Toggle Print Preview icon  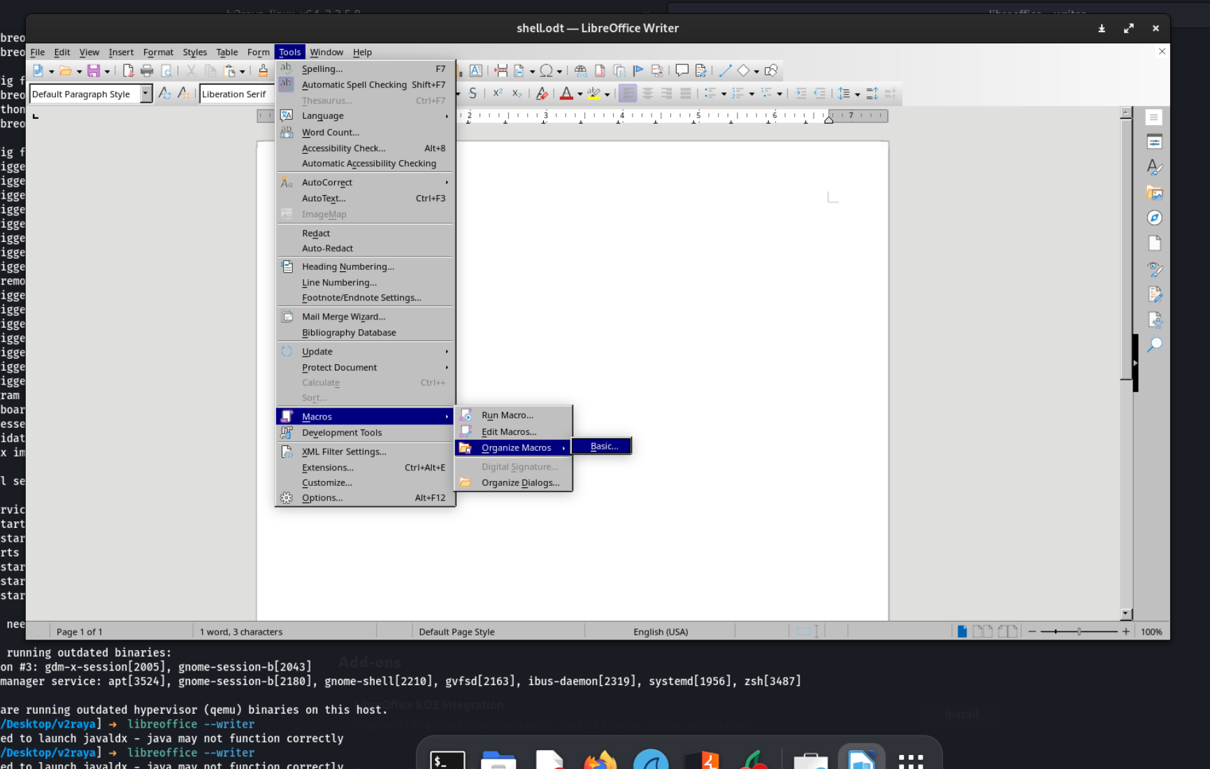click(166, 71)
